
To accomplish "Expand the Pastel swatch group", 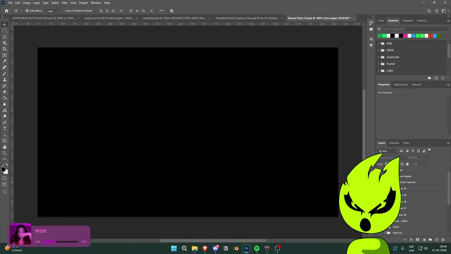I will (379, 64).
